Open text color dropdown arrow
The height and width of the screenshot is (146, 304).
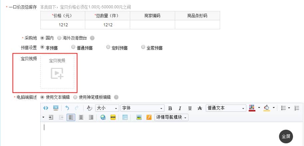point(259,108)
